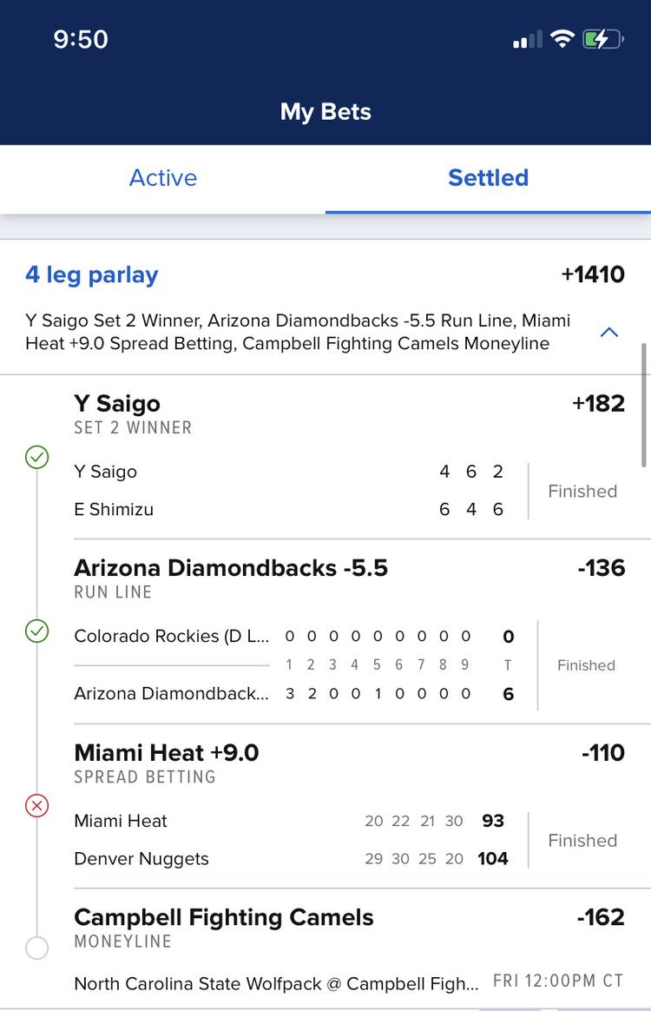651x1011 pixels.
Task: Click the green check beside Y Saigo
Action: pos(36,457)
